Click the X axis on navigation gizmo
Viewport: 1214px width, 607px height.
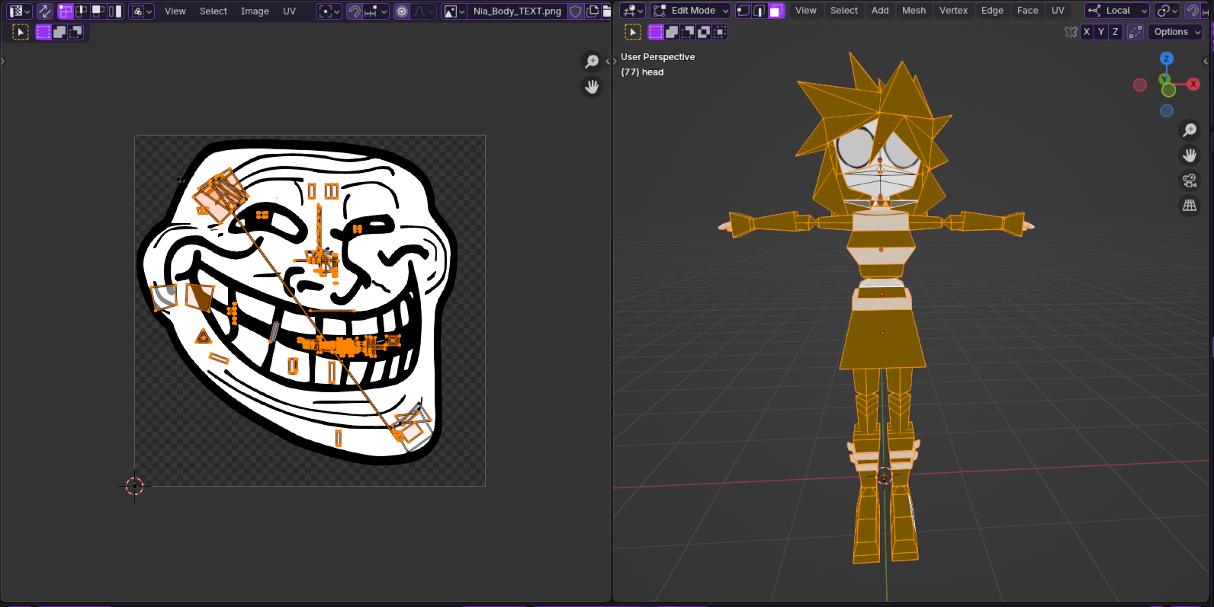click(x=1193, y=85)
